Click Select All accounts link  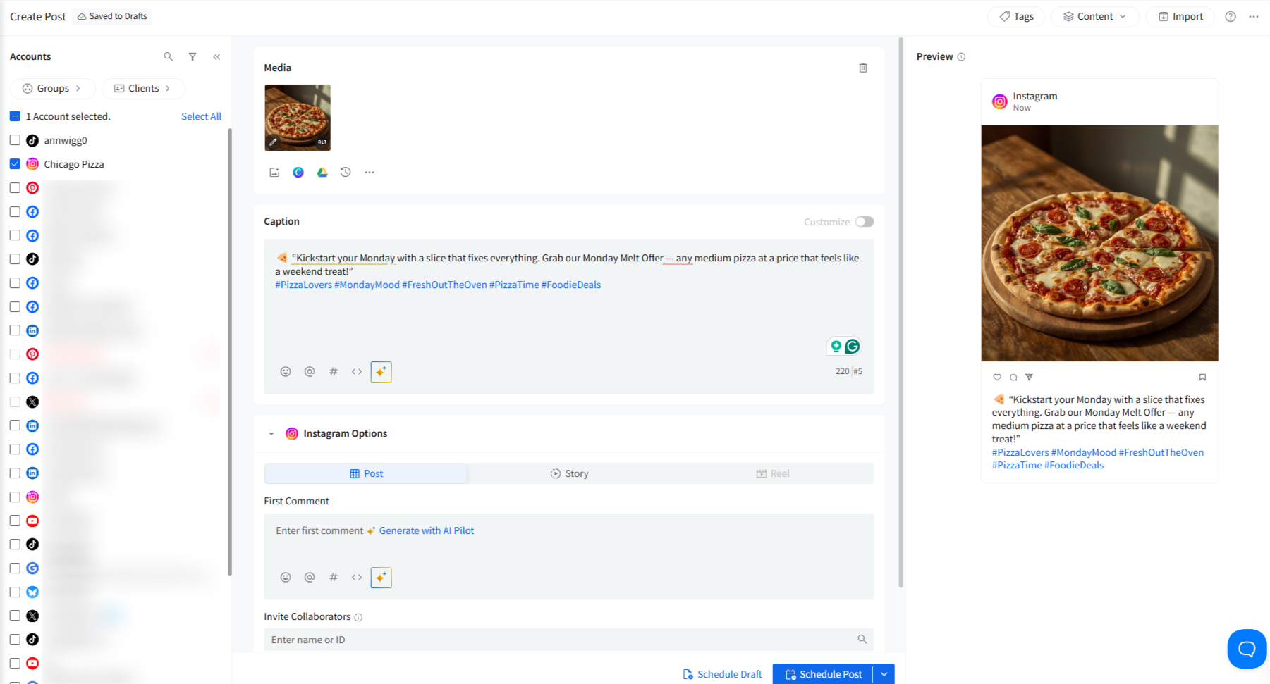(x=201, y=116)
